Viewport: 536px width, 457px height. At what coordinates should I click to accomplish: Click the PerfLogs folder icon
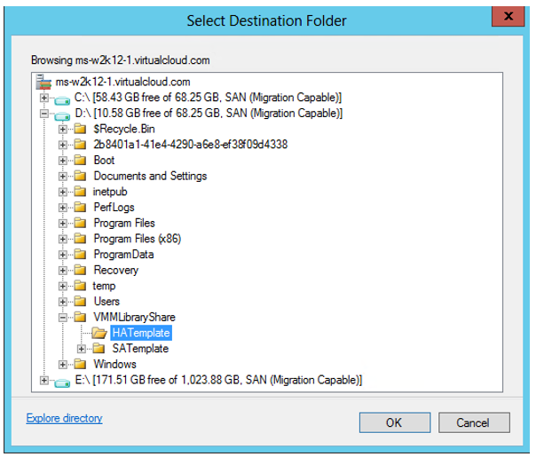pos(80,208)
